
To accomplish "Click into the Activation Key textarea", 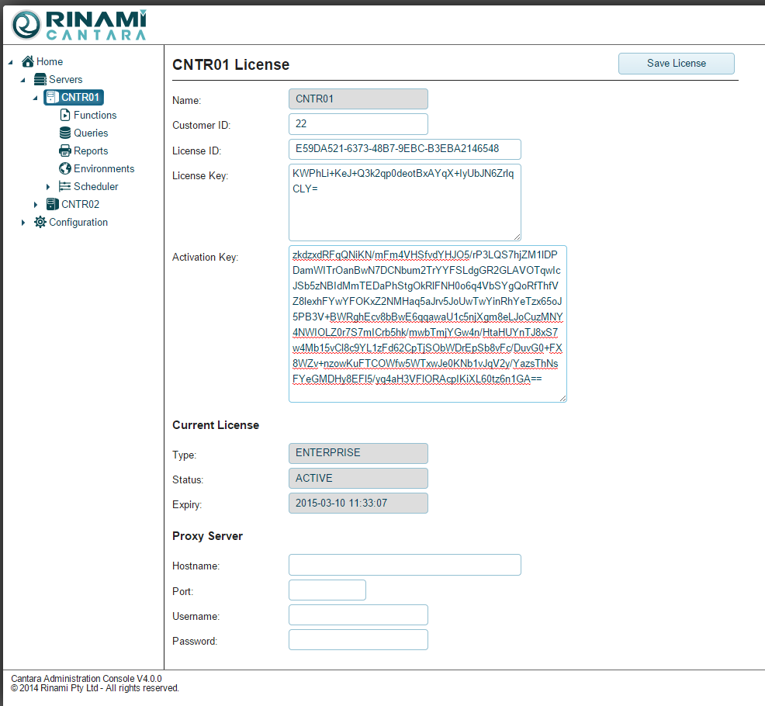I will point(427,324).
